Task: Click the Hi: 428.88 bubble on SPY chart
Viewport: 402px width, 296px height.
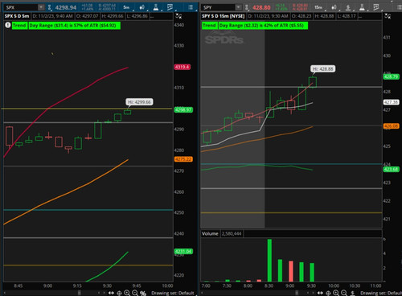Action: point(323,69)
